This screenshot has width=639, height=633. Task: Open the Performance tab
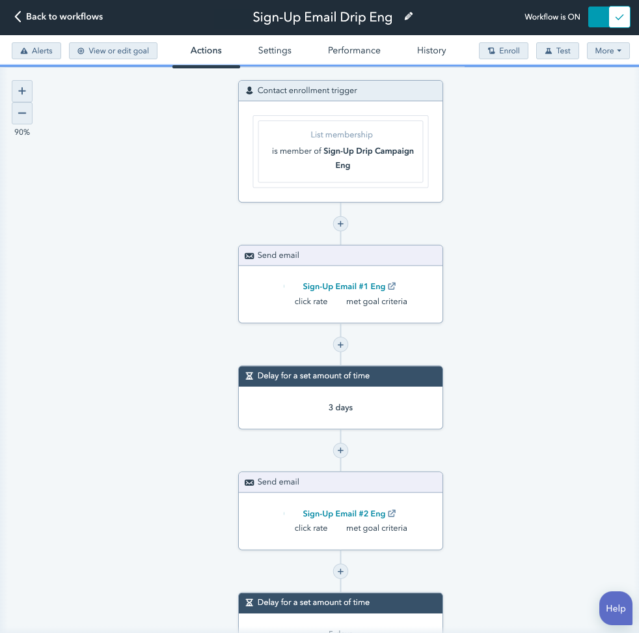354,50
